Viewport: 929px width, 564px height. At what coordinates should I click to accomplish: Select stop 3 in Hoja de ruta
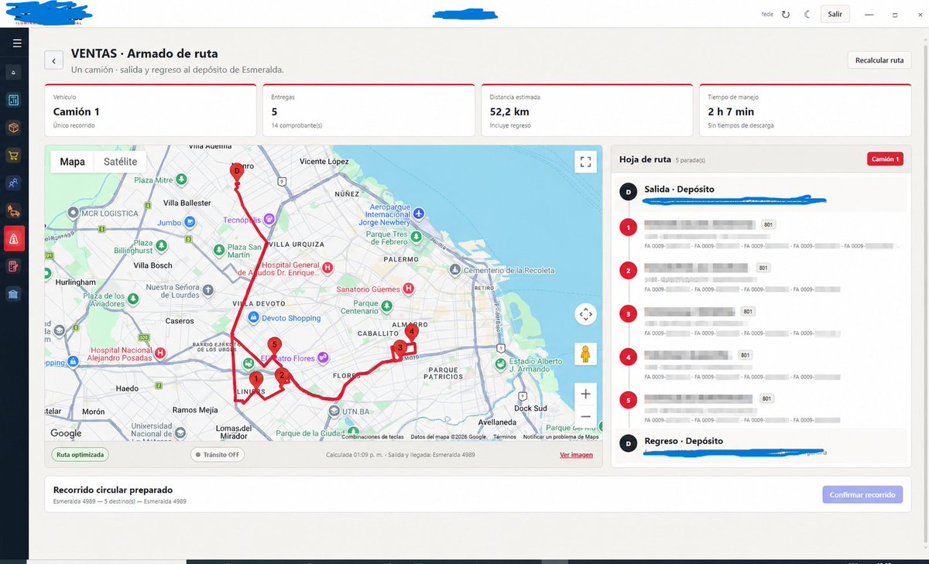[761, 322]
